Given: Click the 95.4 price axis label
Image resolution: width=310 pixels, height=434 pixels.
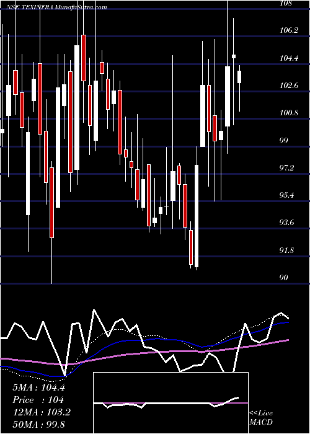Looking at the screenshot, I should pyautogui.click(x=286, y=195).
